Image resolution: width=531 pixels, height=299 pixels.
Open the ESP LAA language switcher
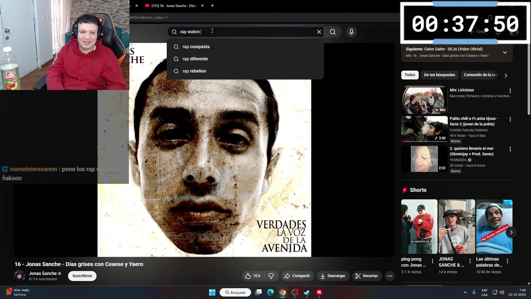pyautogui.click(x=485, y=292)
